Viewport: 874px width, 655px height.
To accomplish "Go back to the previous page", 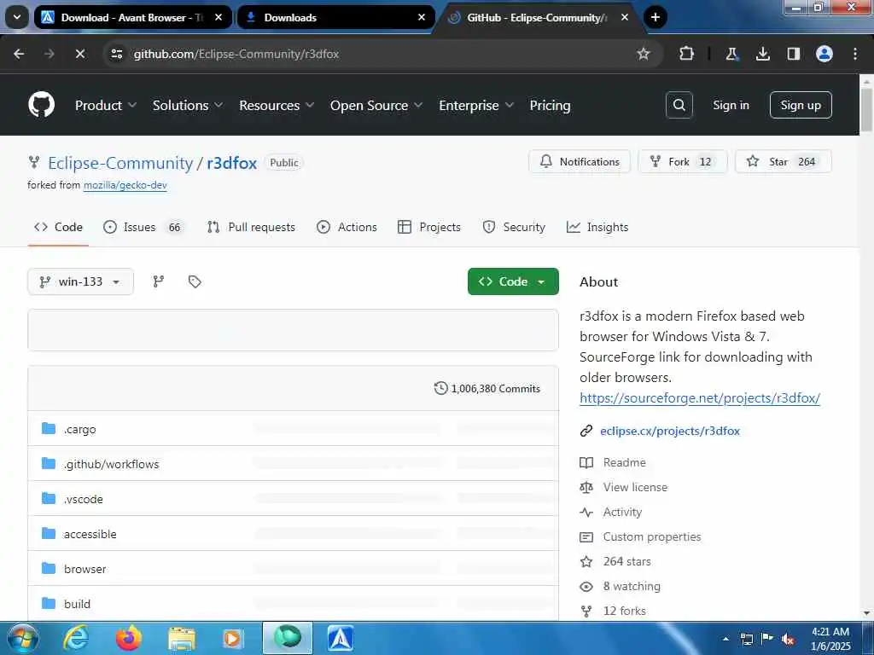I will coord(19,54).
